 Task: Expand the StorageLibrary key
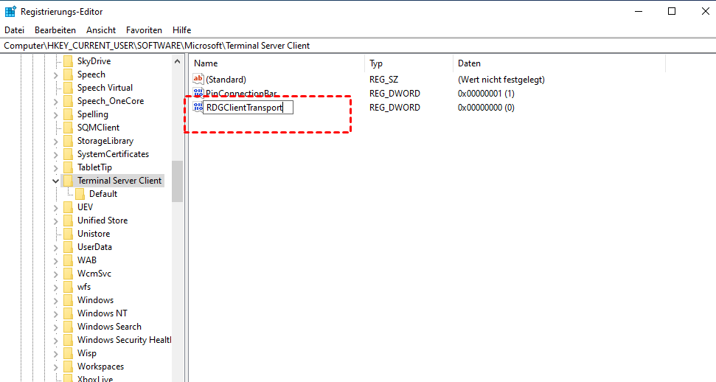pos(56,141)
